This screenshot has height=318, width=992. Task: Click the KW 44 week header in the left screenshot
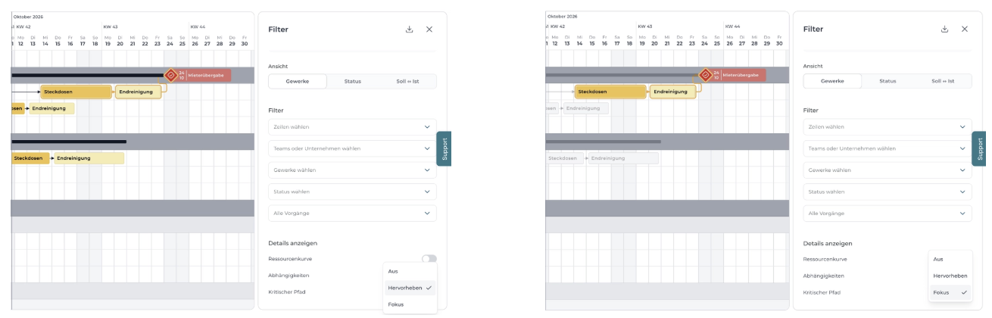(197, 26)
